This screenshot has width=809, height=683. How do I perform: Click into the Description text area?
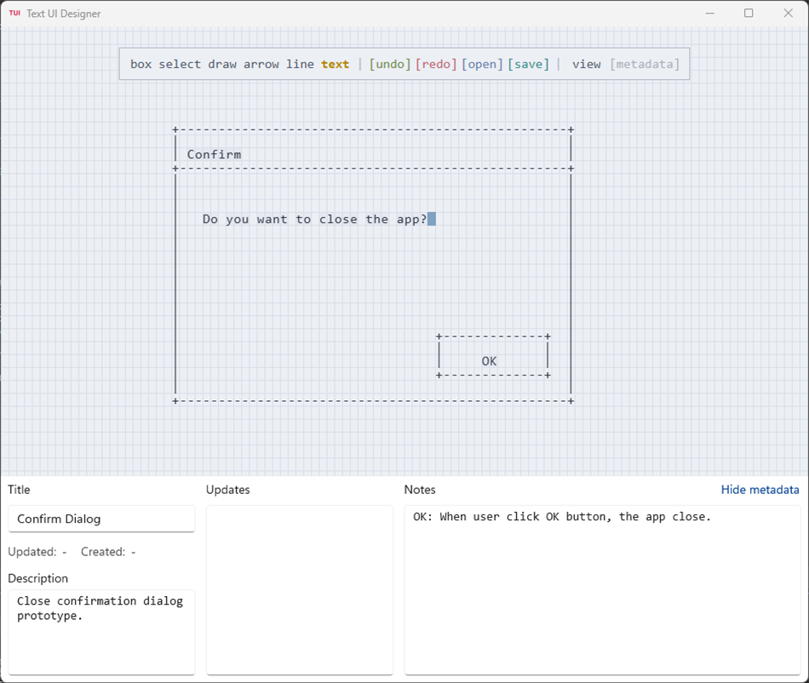101,632
